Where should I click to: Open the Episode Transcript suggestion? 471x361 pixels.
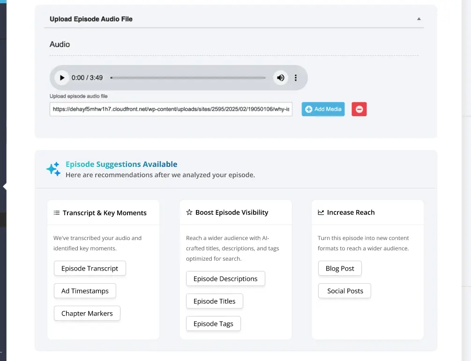(x=90, y=269)
